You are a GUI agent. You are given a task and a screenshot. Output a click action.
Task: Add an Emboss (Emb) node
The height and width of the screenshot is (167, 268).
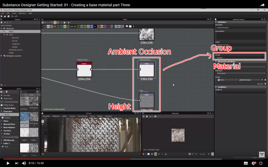tap(68, 27)
